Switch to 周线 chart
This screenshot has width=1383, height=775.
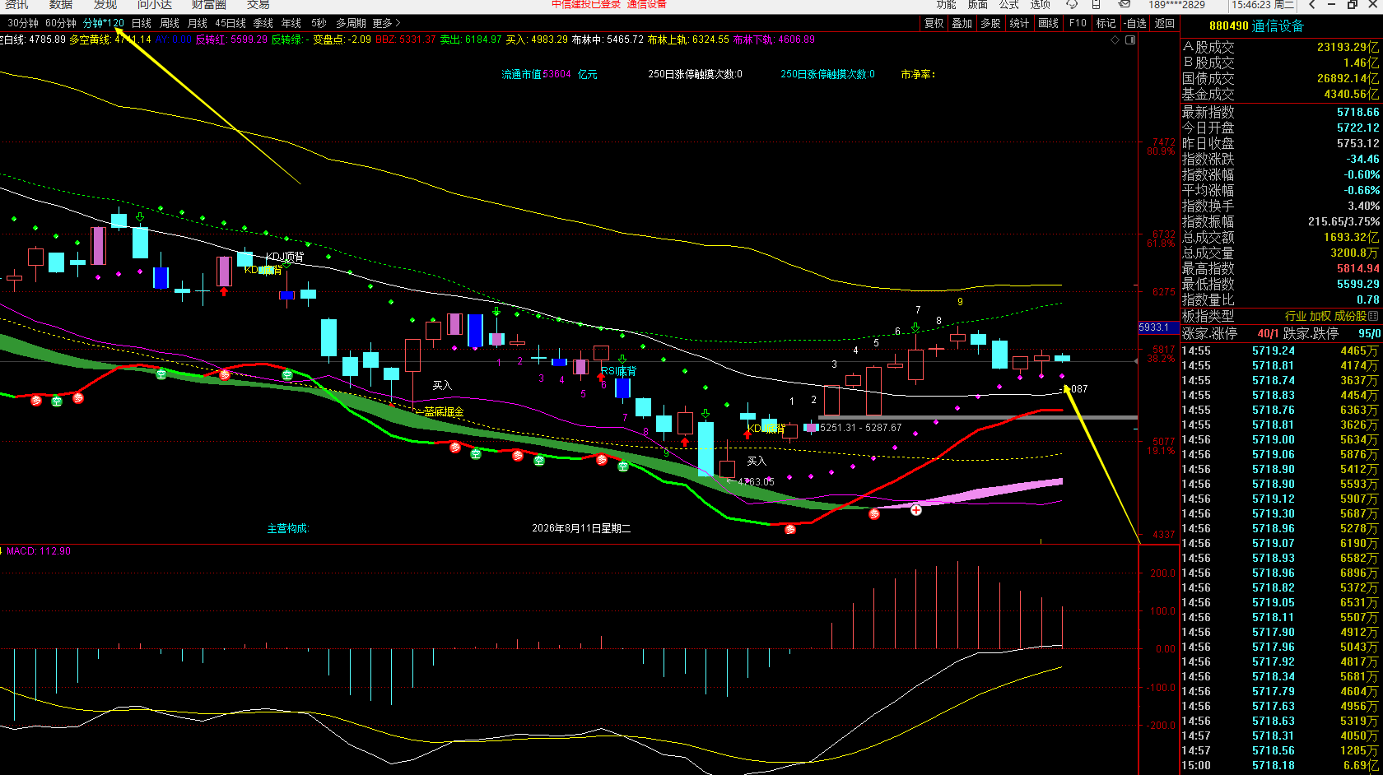170,23
